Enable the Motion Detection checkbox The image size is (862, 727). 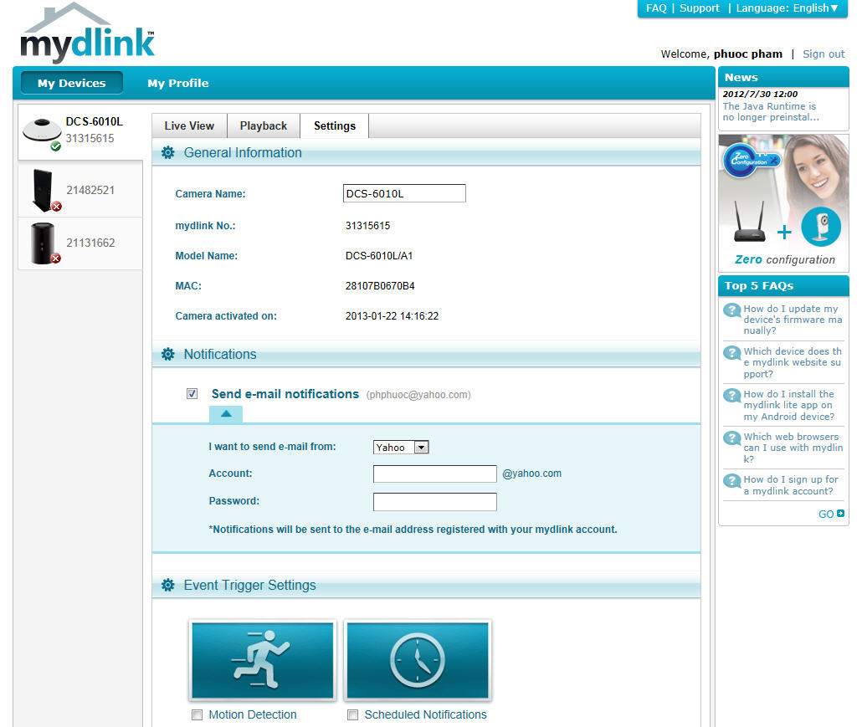pyautogui.click(x=197, y=715)
